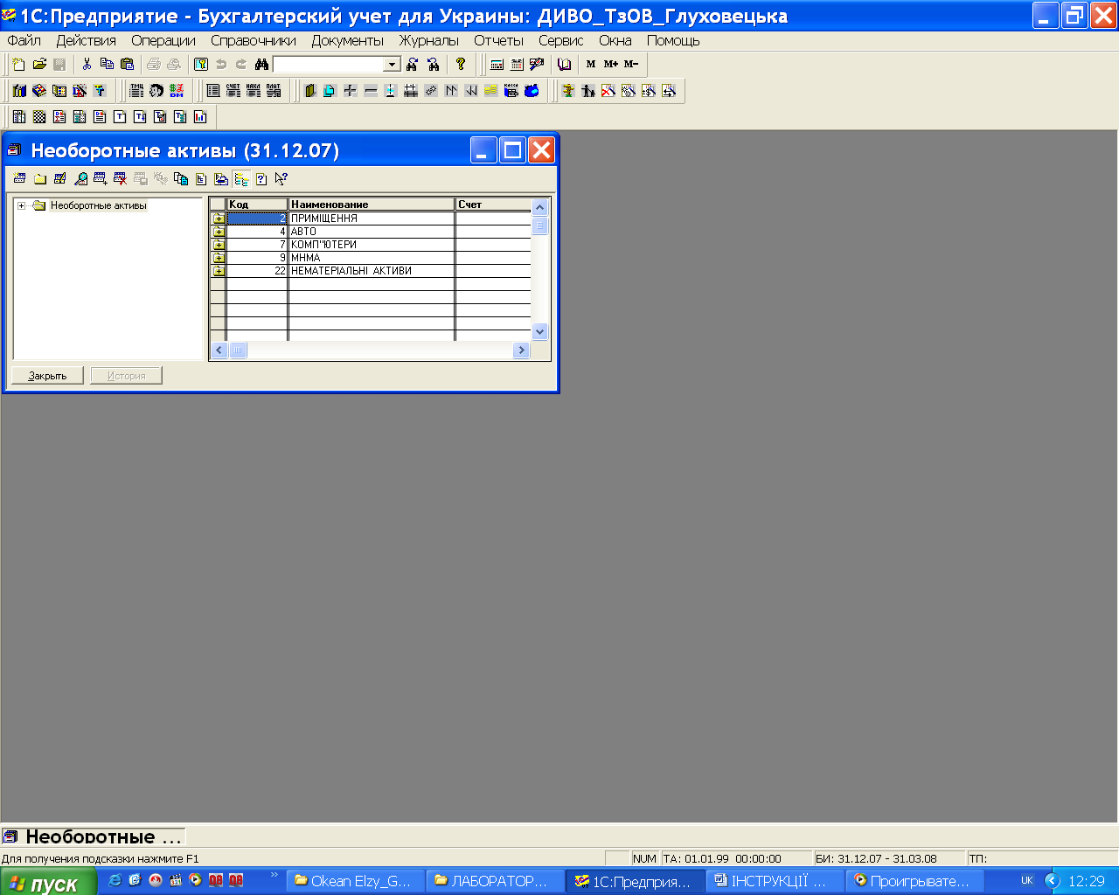Click the context help arrow-question icon

click(281, 178)
